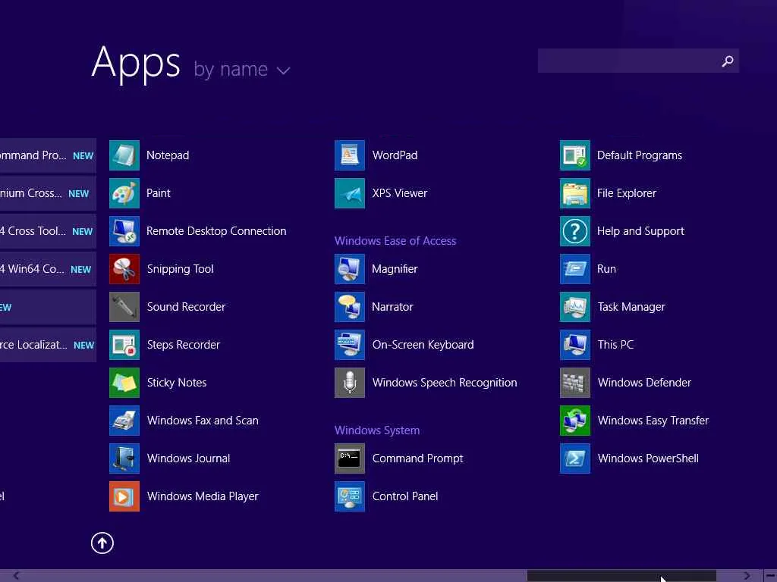Image resolution: width=777 pixels, height=582 pixels.
Task: Open the Narrator icon
Action: 349,307
